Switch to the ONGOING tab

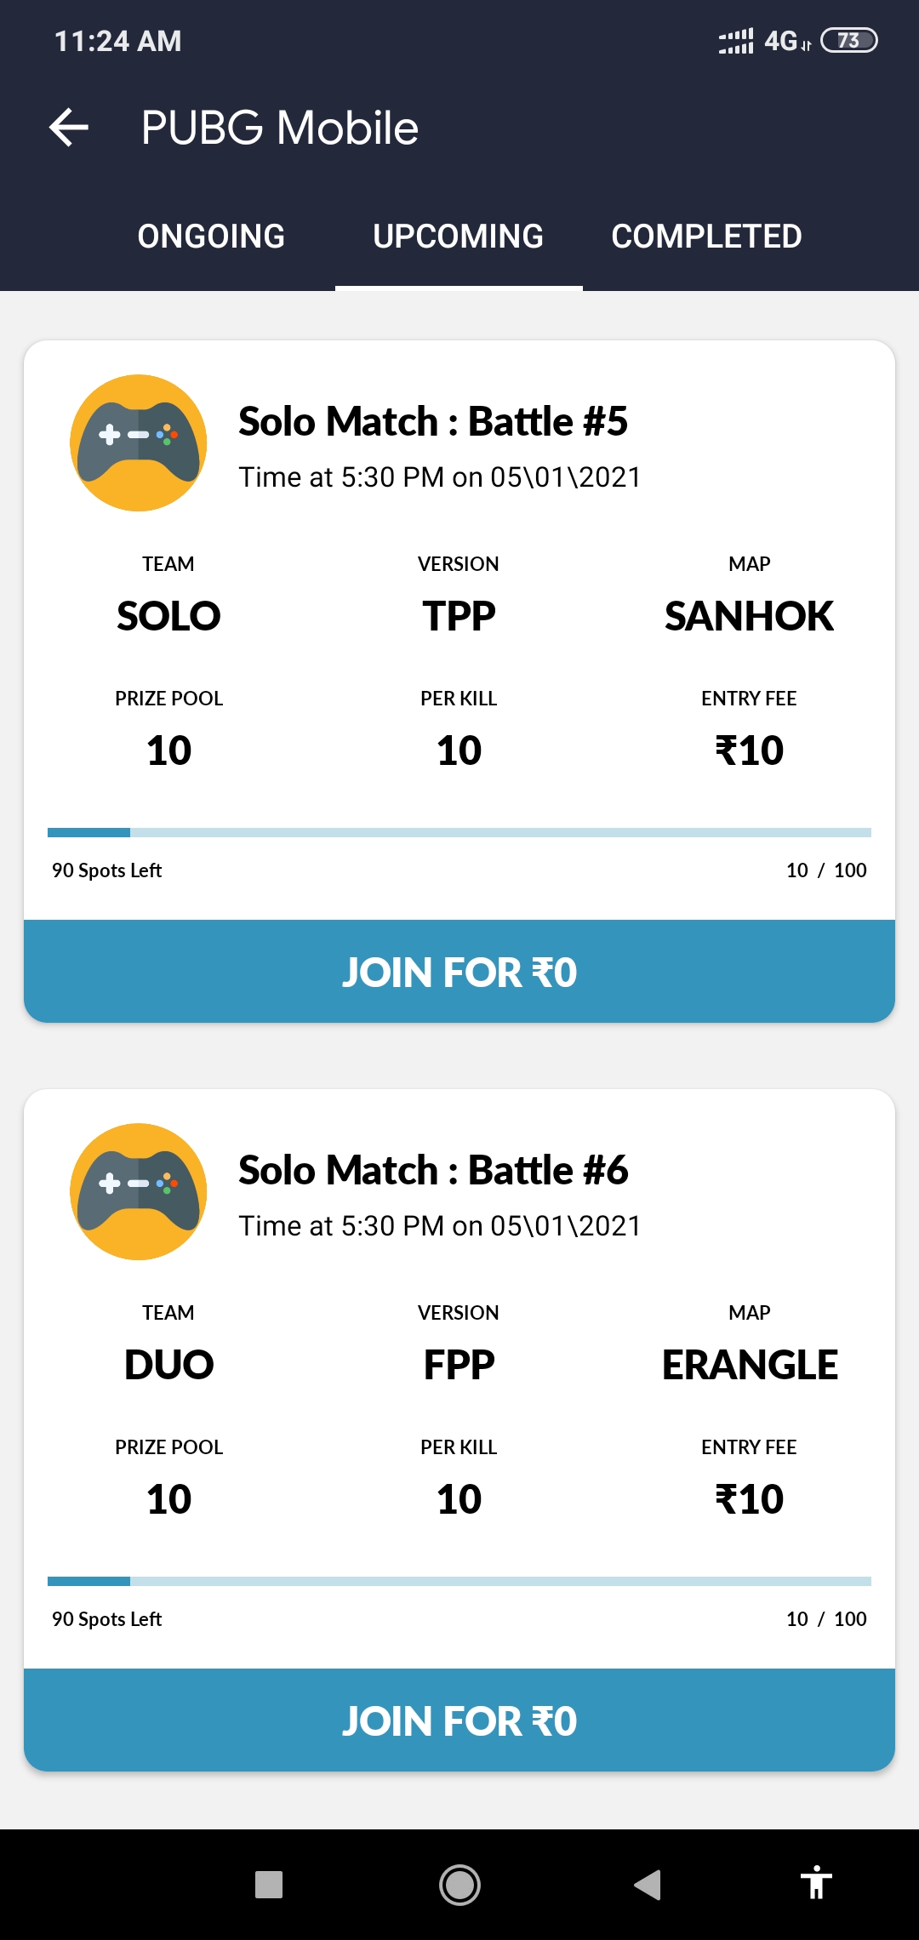211,237
